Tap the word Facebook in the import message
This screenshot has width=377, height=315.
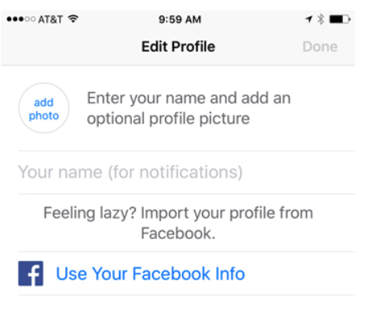pyautogui.click(x=178, y=233)
